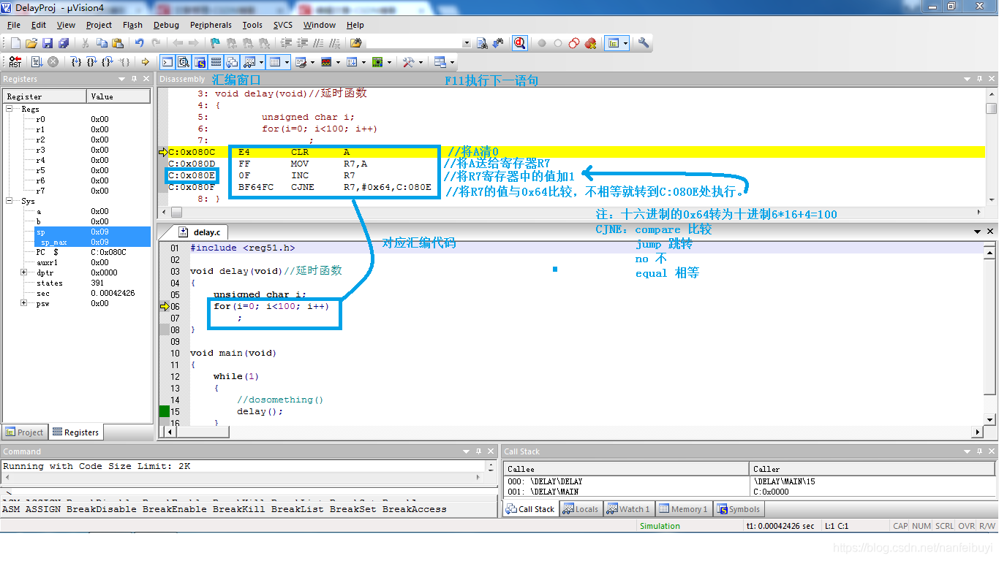Open the Locals tab
Screen dimensions: 999x561
pyautogui.click(x=581, y=509)
